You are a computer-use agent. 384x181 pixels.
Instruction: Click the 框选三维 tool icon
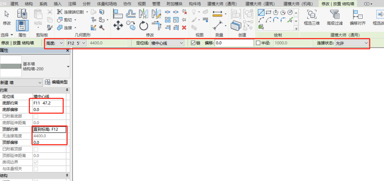coord(311,15)
